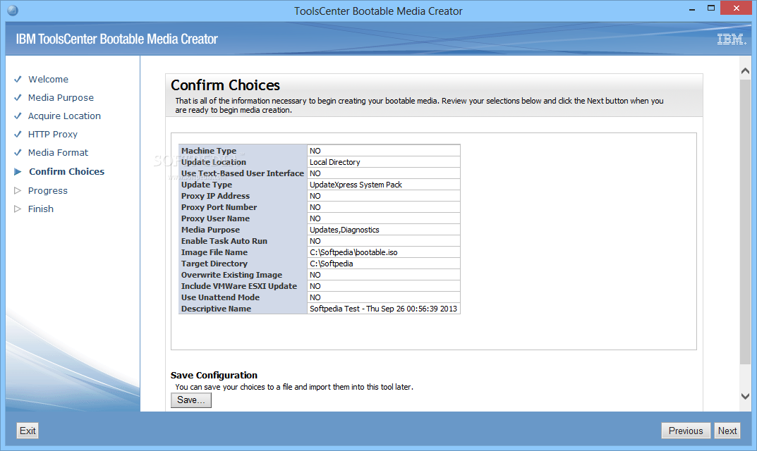The width and height of the screenshot is (757, 451).
Task: Click the Include VMWare ESXI Update label
Action: pyautogui.click(x=239, y=286)
